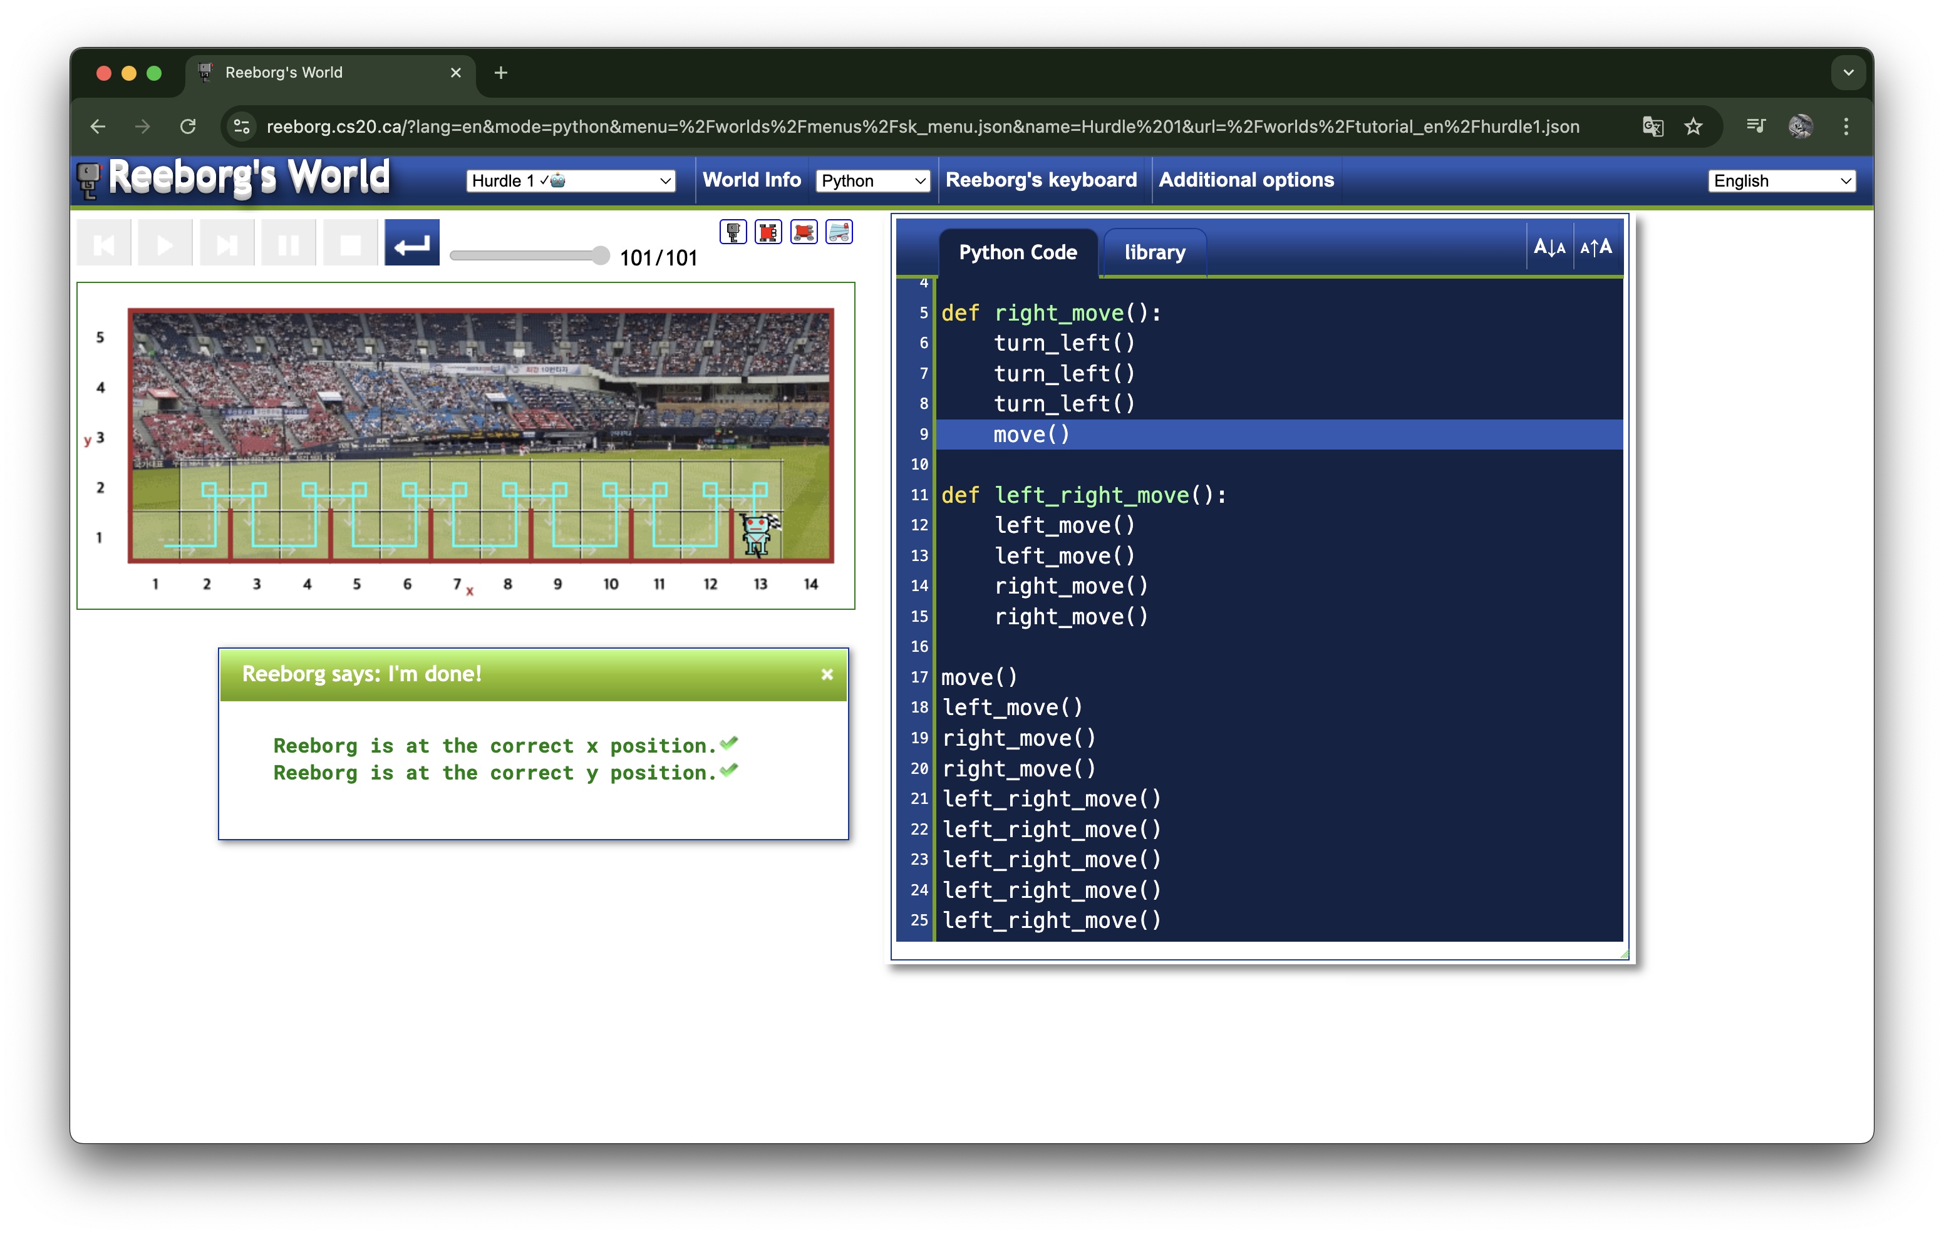
Task: Select the Python Code tab
Action: [x=1017, y=253]
